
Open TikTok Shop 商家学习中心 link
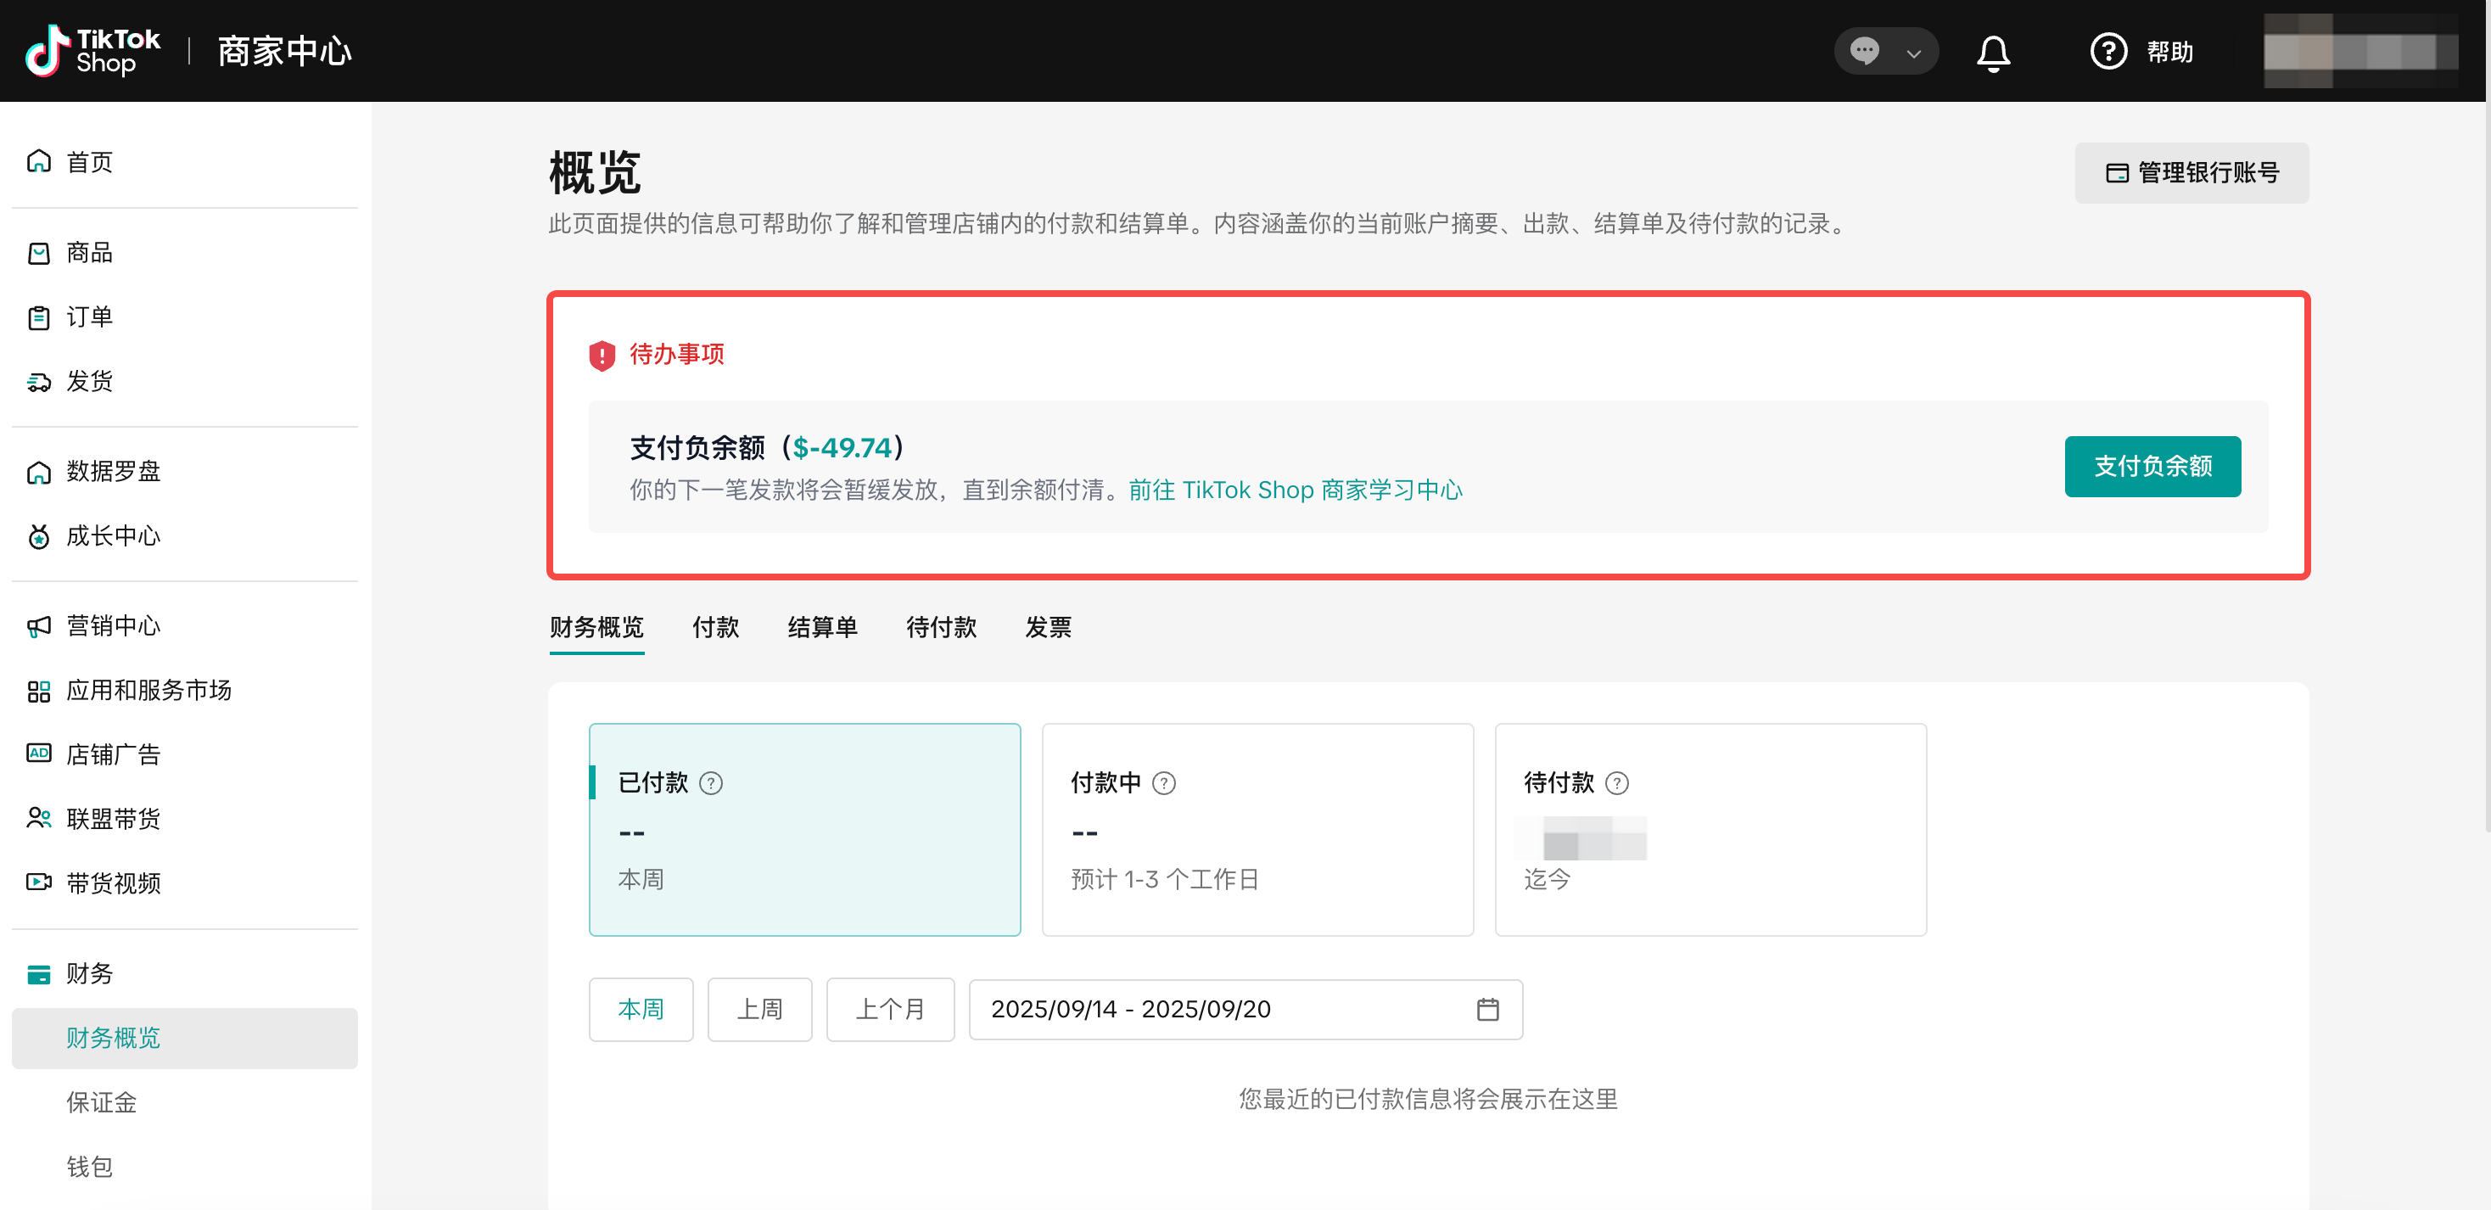[x=1295, y=490]
